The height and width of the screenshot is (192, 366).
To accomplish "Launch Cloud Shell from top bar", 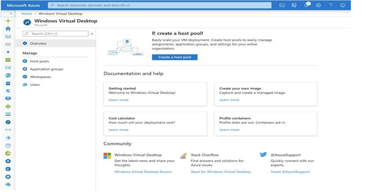I will (x=282, y=5).
